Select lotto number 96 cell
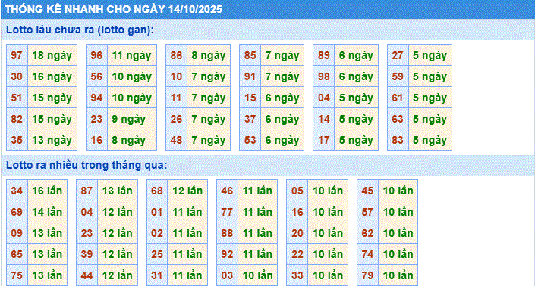This screenshot has width=535, height=286. 96,55
